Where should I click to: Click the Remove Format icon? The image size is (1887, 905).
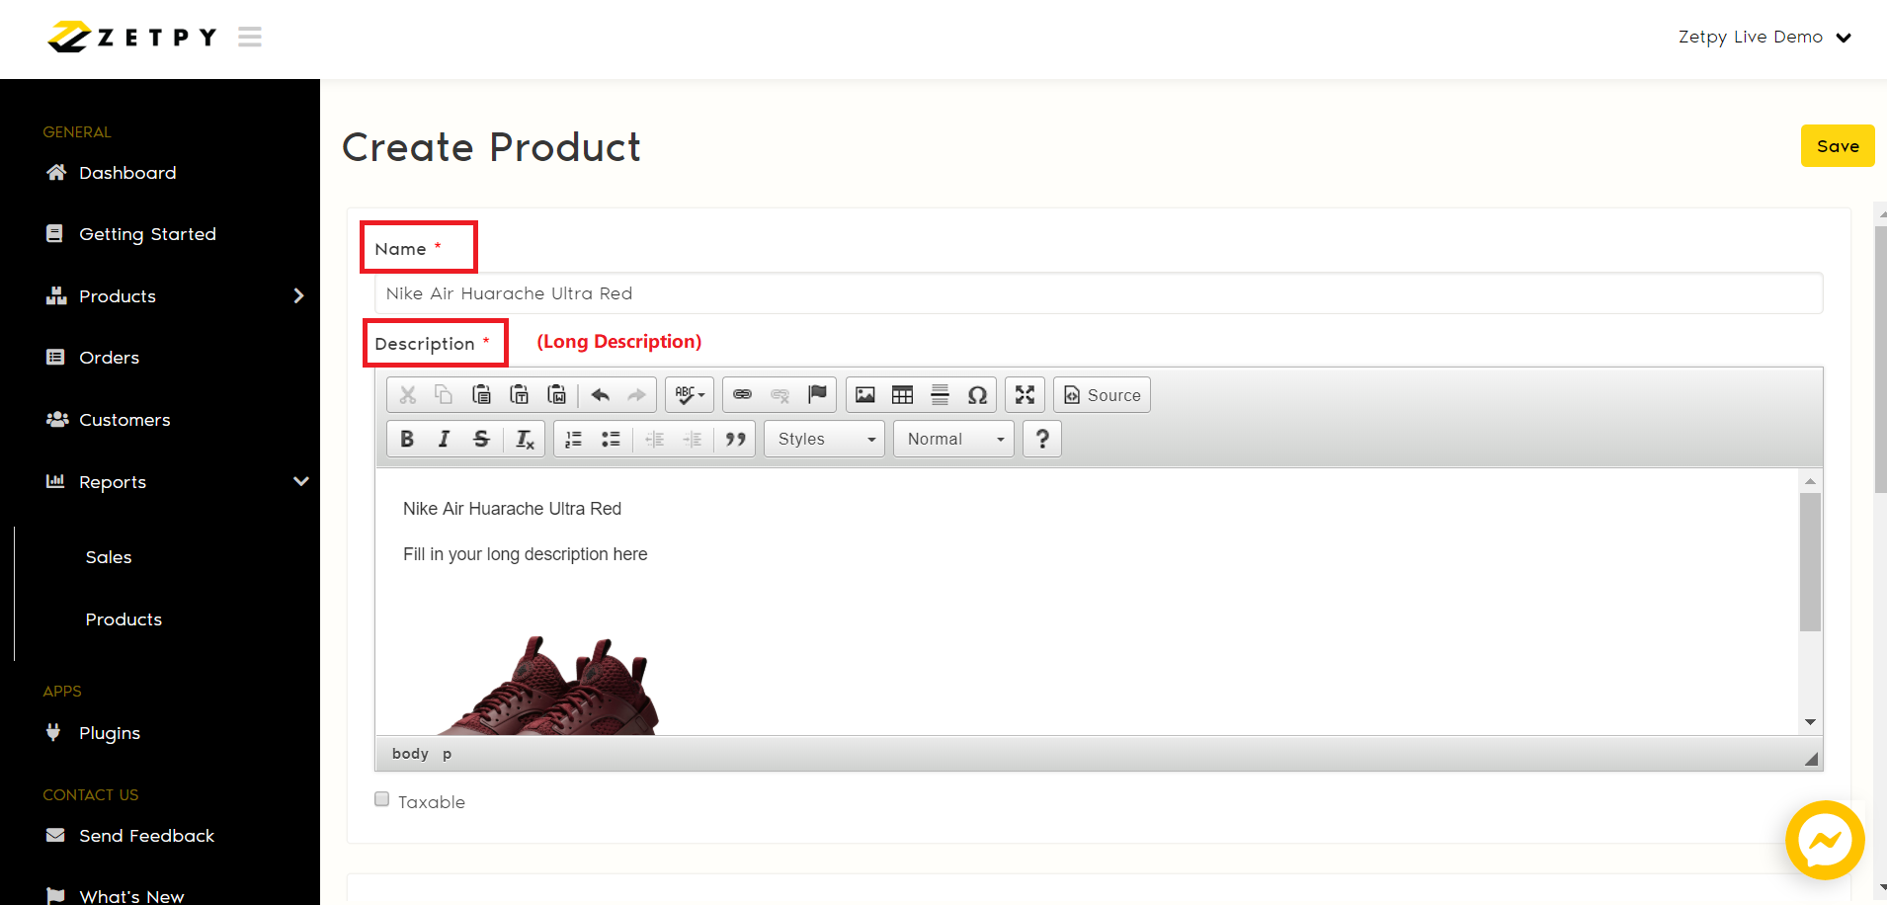[525, 439]
